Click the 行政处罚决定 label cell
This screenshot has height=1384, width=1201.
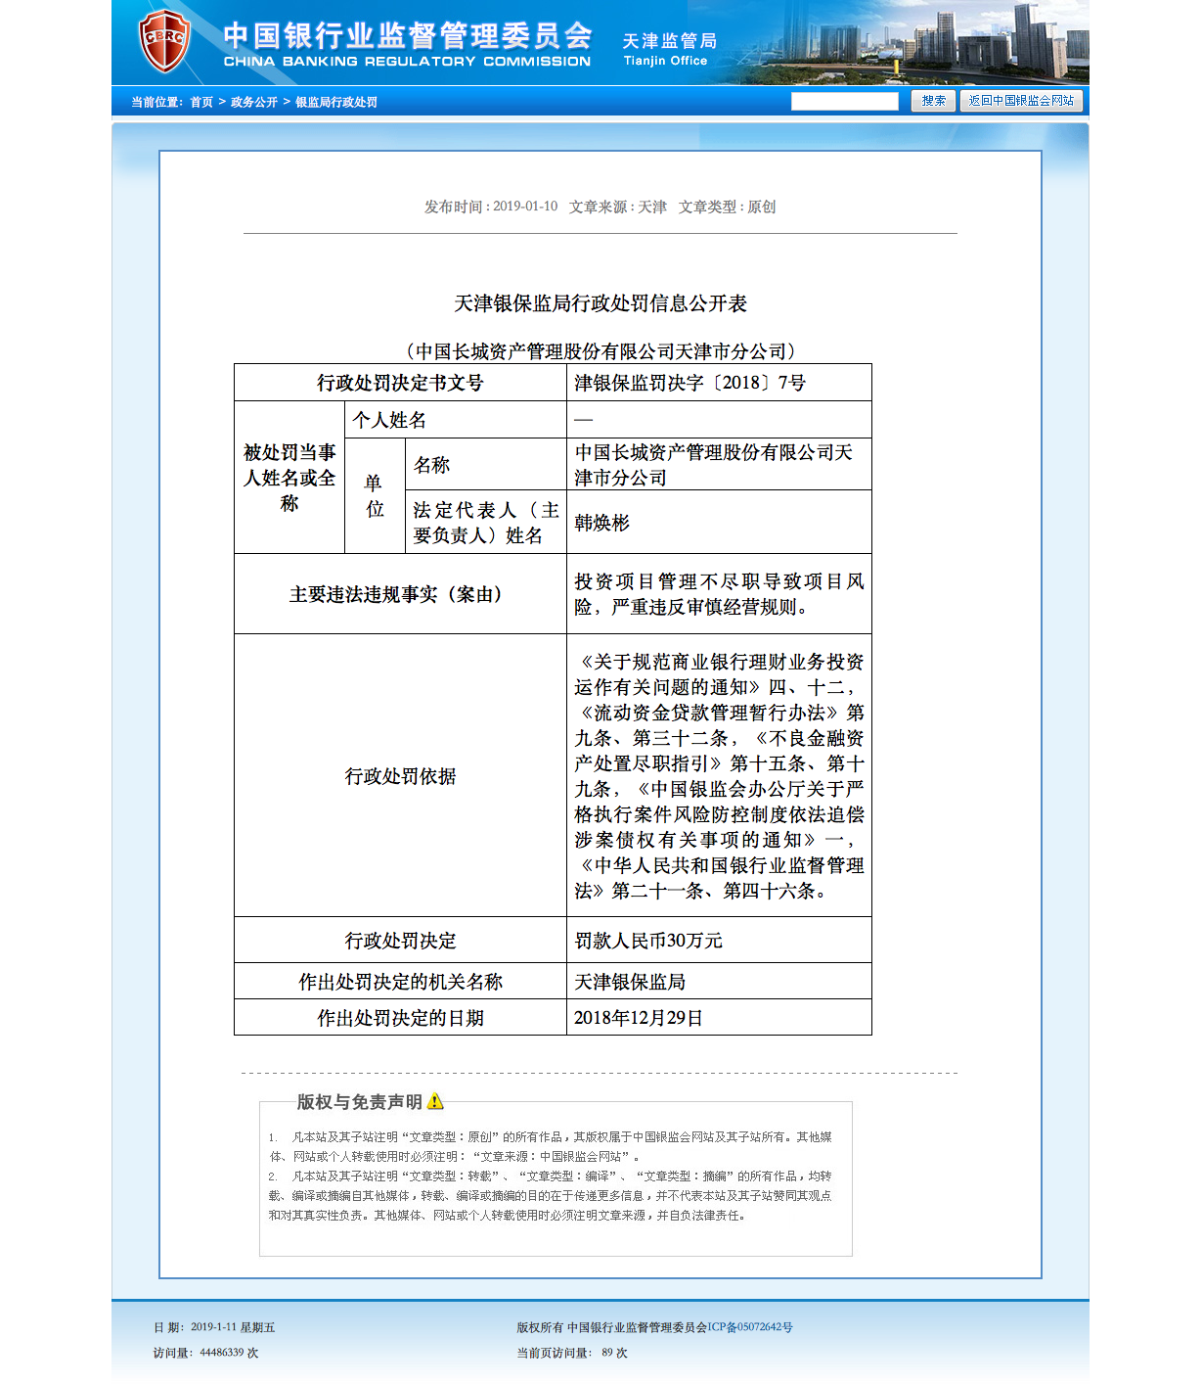[400, 941]
